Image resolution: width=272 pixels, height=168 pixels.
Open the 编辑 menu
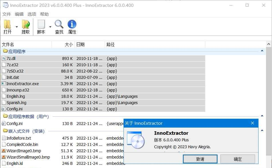pos(19,14)
